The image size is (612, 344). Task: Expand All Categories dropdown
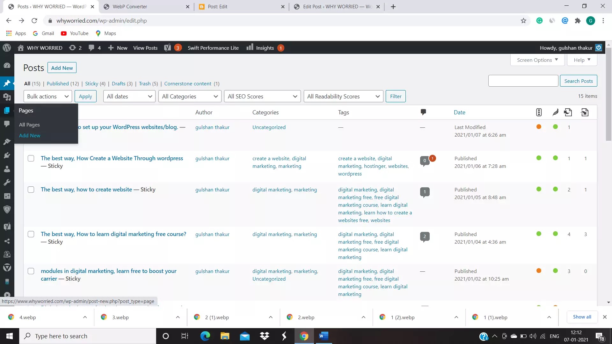pyautogui.click(x=190, y=96)
